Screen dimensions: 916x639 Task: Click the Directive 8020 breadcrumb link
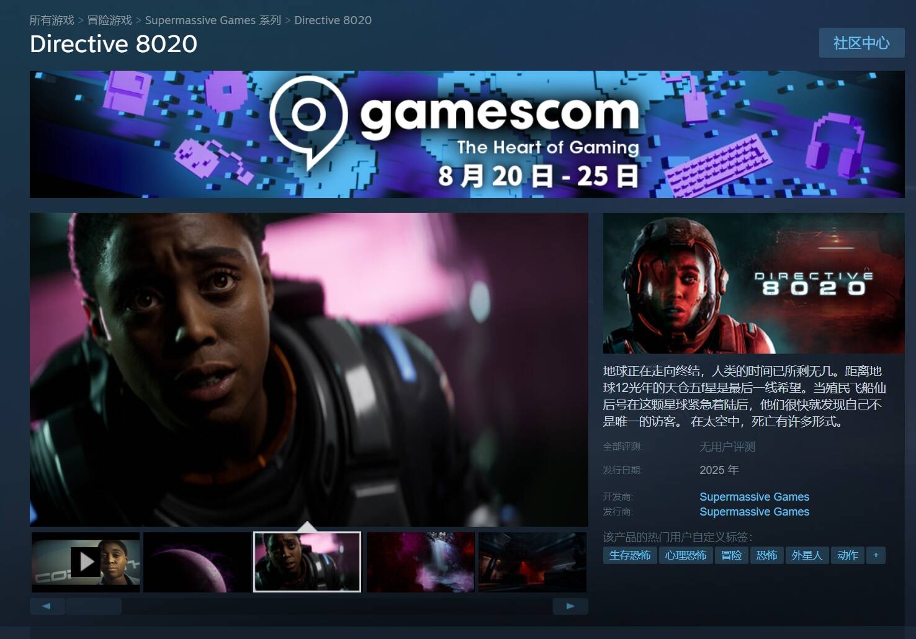(x=333, y=20)
